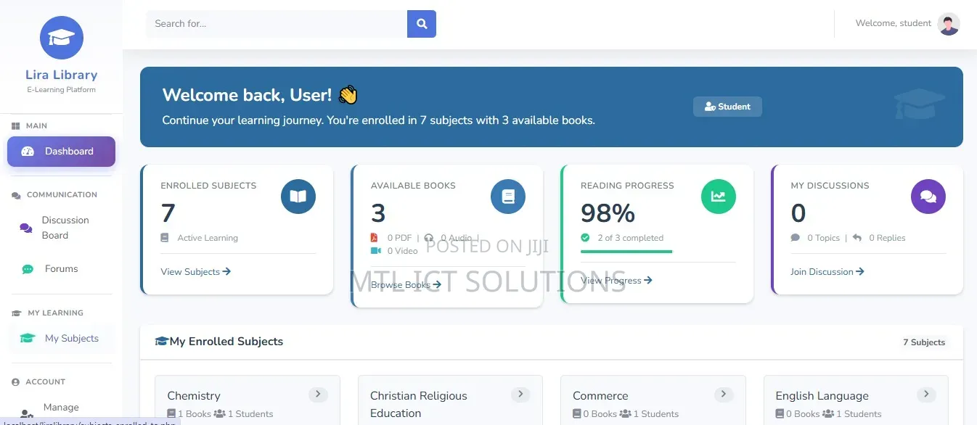977x425 pixels.
Task: Click the Welcome, student text
Action: point(894,23)
